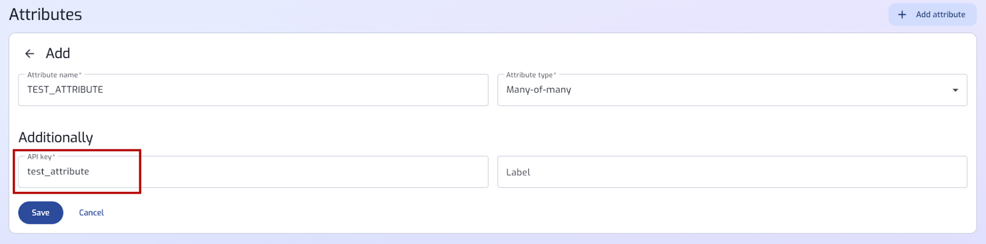Click the Additionally section heading
The height and width of the screenshot is (244, 986).
pos(56,137)
